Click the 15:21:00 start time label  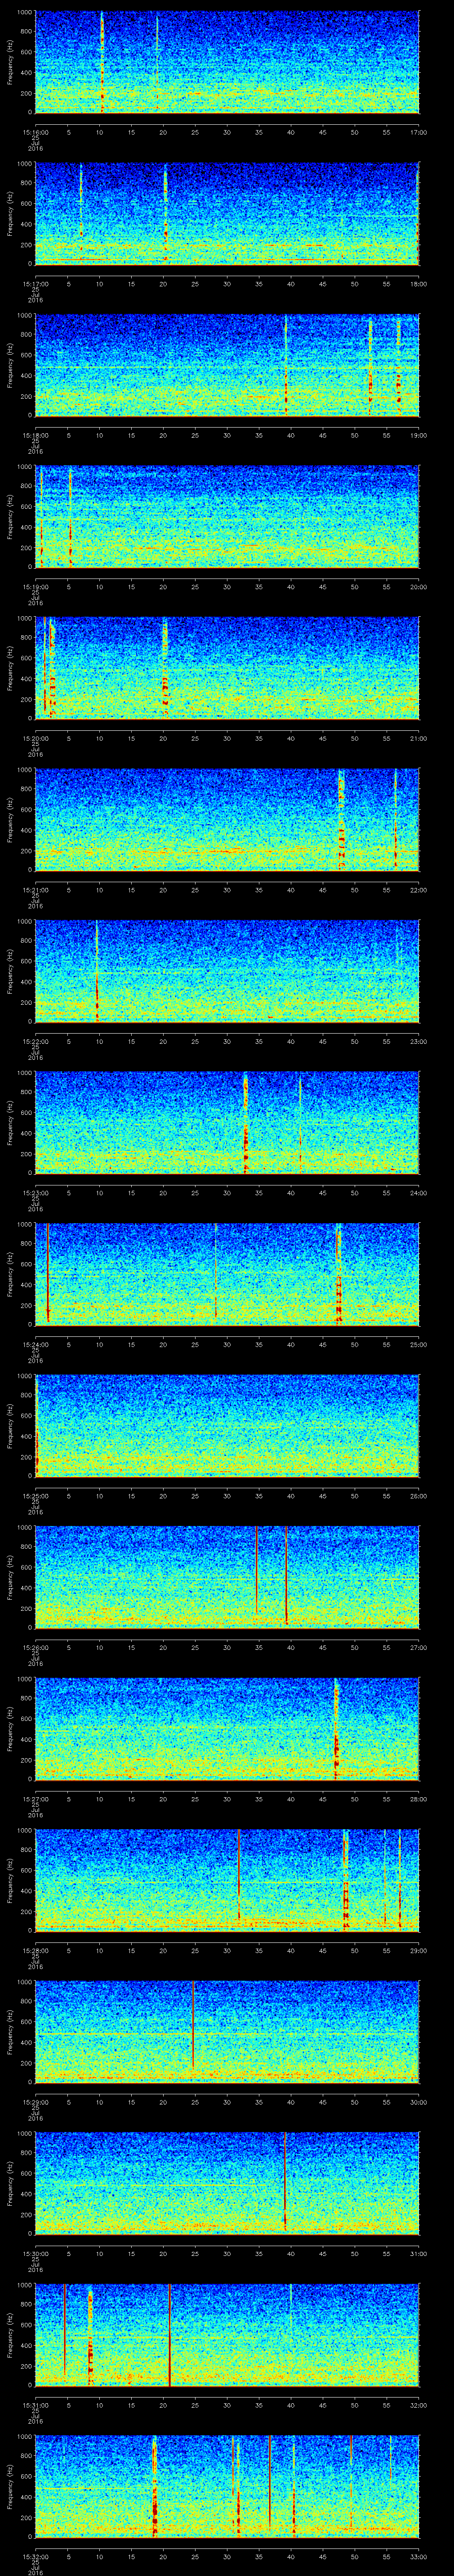[36, 890]
